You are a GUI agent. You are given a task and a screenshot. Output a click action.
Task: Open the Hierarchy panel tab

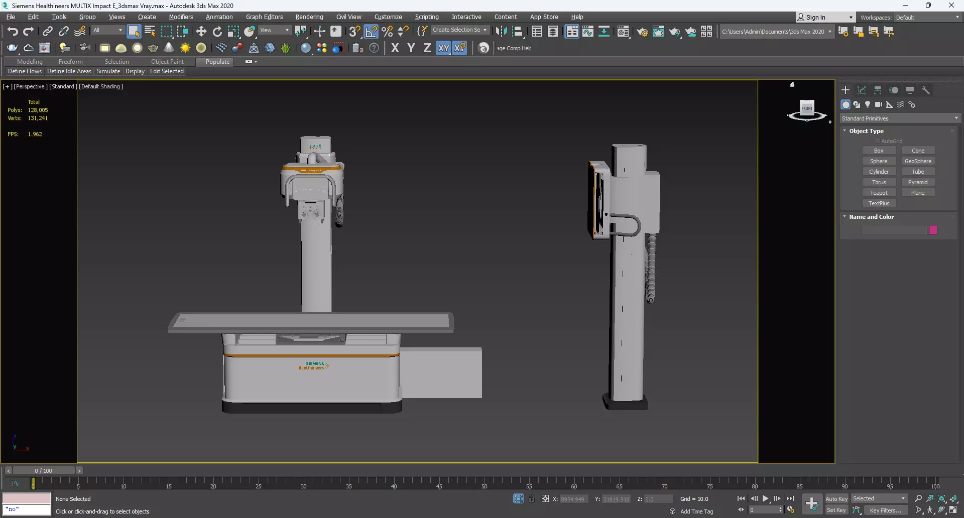pos(878,90)
